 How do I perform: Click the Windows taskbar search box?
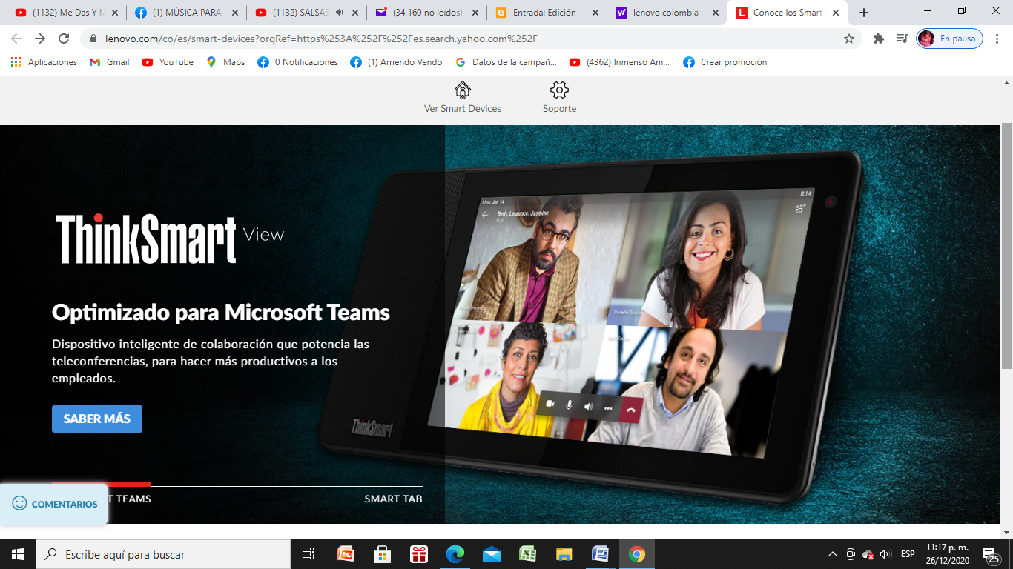(x=163, y=554)
